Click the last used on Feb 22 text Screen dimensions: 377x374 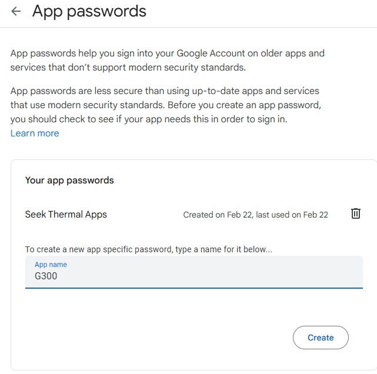[292, 215]
